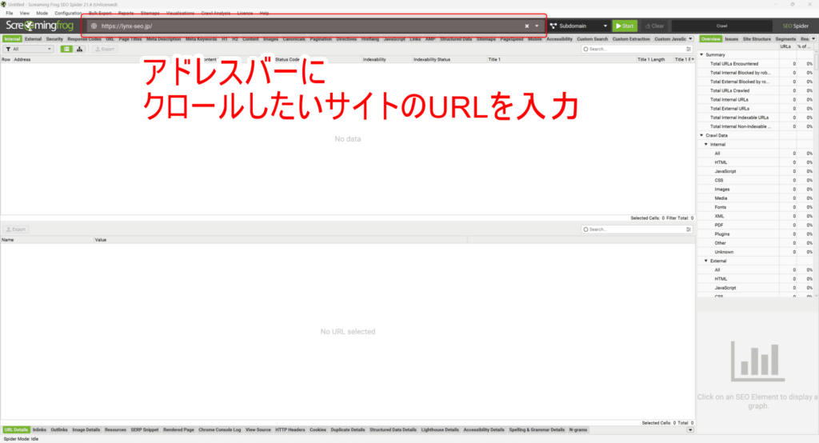
Task: Click the URL address input field
Action: (304, 26)
